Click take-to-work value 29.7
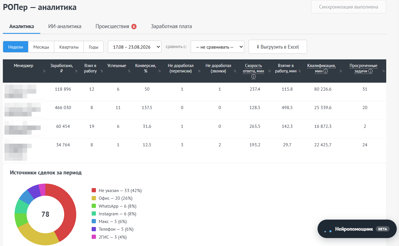Screen dimensions: 399x246 (x=287, y=145)
